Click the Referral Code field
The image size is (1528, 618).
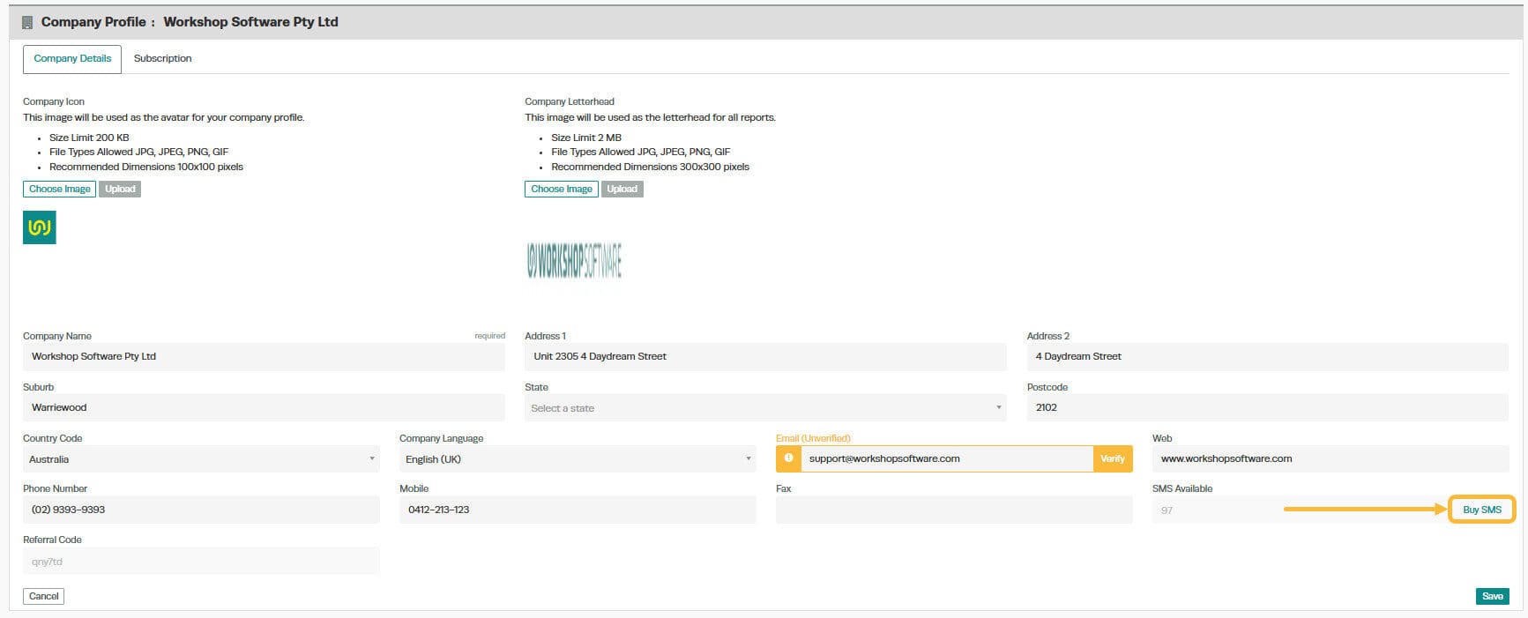(201, 561)
